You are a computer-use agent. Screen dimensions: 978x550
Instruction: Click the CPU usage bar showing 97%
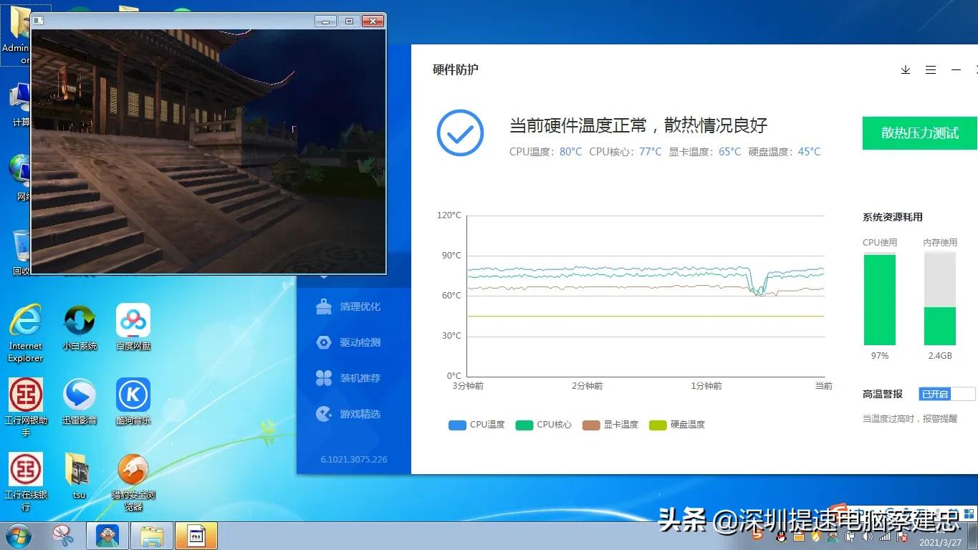[879, 299]
